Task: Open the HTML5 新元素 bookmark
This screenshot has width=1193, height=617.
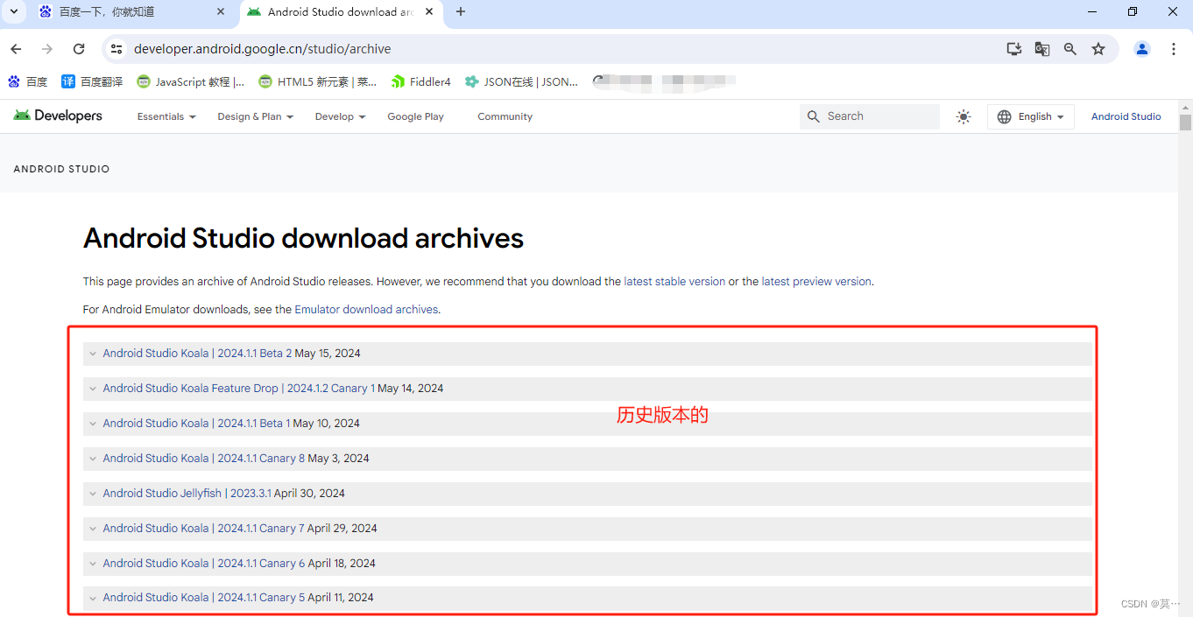Action: click(x=318, y=81)
